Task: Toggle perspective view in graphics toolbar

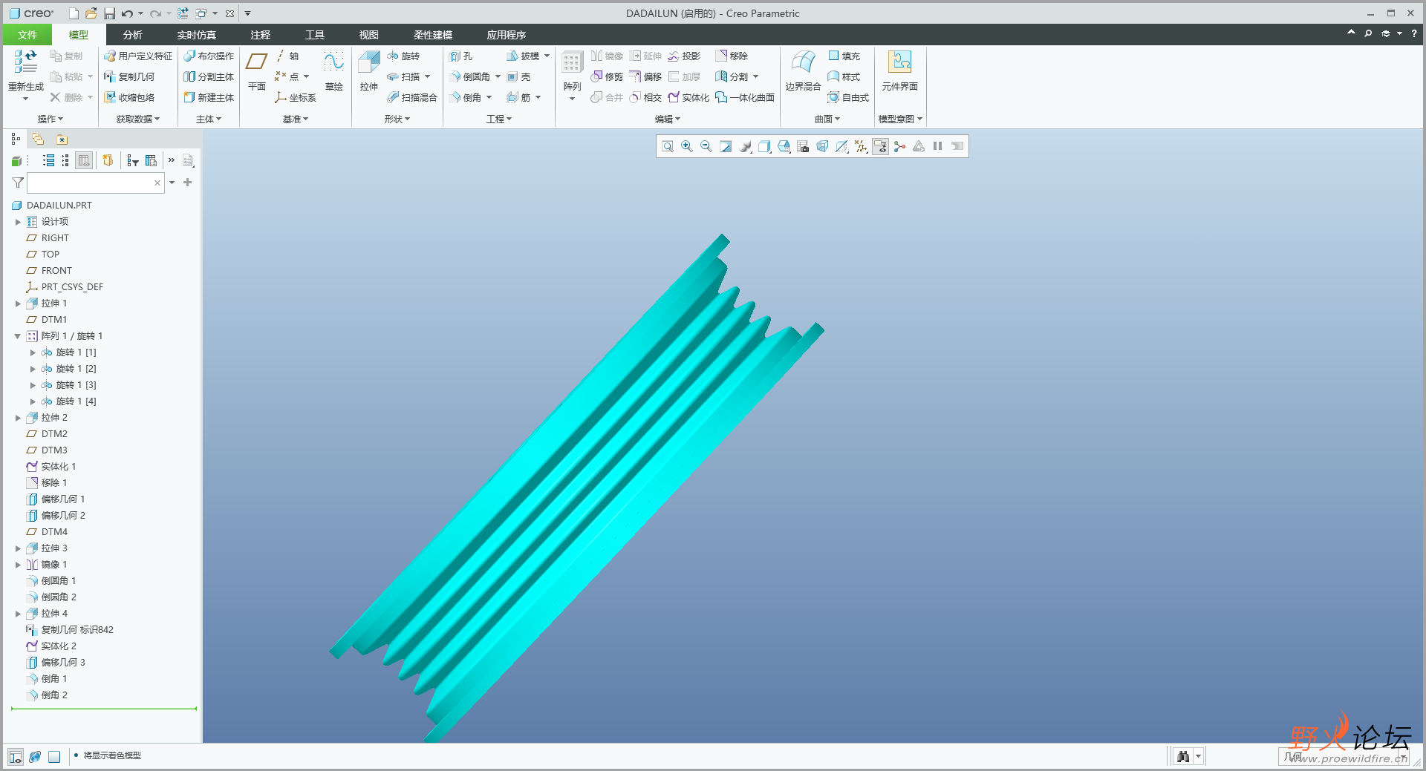Action: click(x=822, y=146)
